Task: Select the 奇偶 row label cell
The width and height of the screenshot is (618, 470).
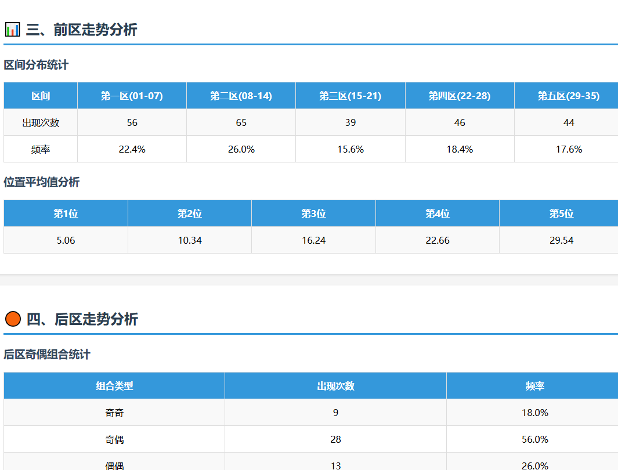Action: click(x=114, y=439)
